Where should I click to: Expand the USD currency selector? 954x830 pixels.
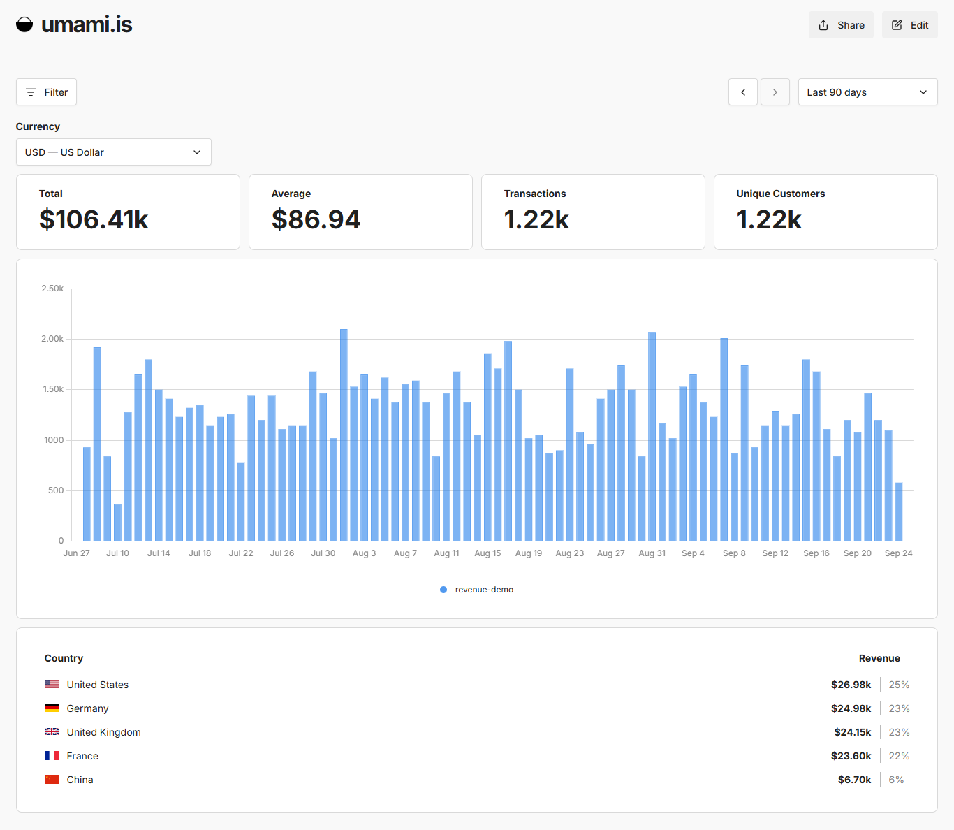pyautogui.click(x=113, y=152)
